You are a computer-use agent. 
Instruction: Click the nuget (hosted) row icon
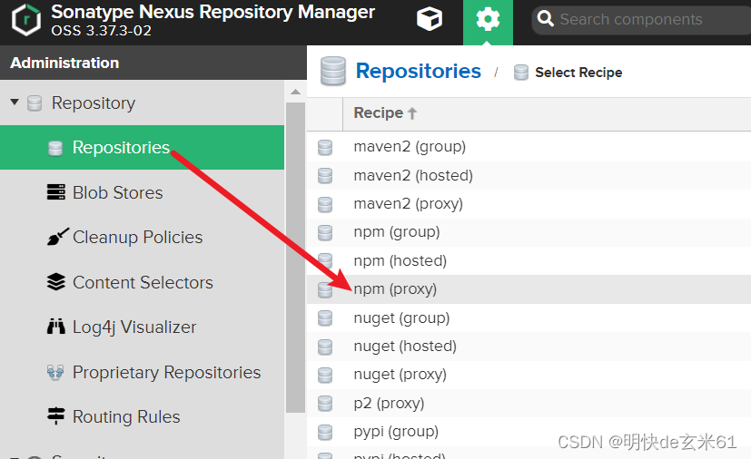pos(325,347)
